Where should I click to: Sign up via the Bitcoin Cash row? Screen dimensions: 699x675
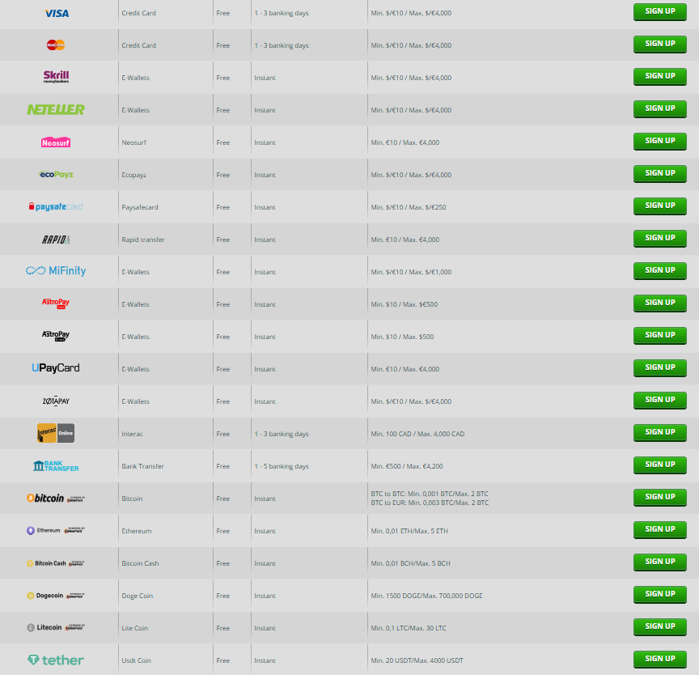pyautogui.click(x=660, y=562)
